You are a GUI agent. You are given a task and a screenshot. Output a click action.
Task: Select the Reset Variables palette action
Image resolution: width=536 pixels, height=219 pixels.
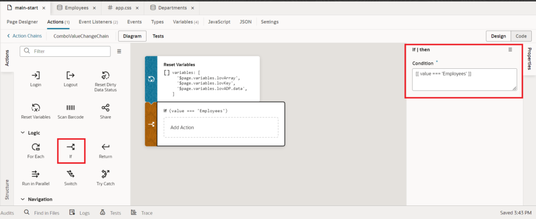pyautogui.click(x=36, y=111)
